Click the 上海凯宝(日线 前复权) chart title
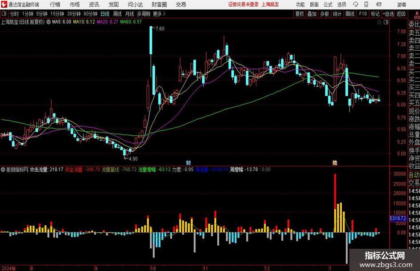The image size is (420, 271). (23, 22)
